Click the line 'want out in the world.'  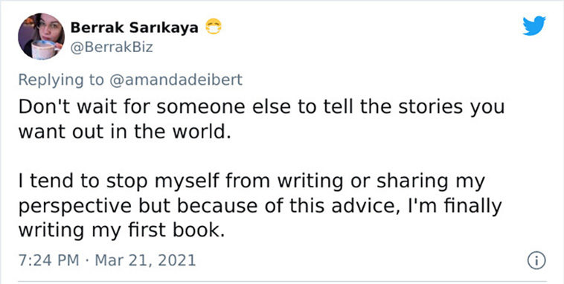tap(124, 132)
